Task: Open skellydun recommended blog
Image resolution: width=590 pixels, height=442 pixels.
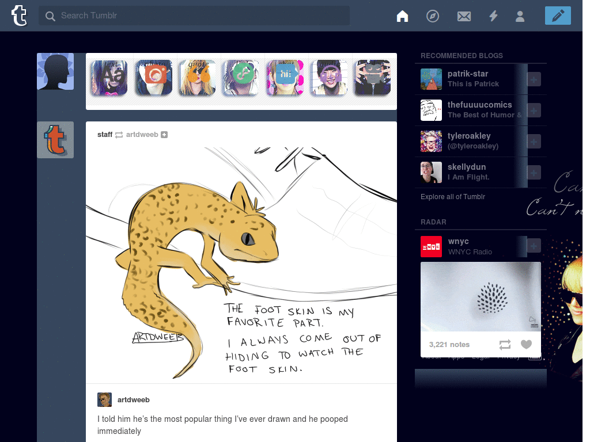Action: [x=467, y=167]
